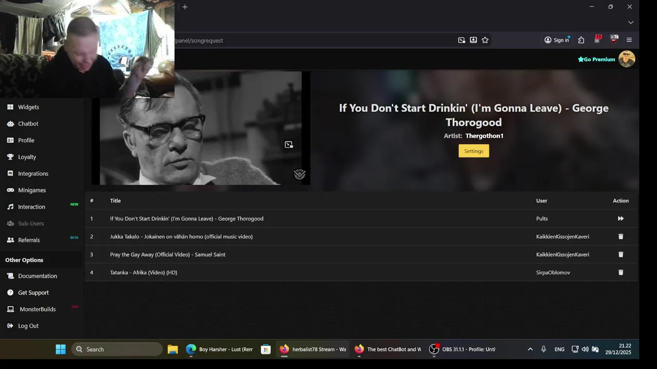Open the Interaction section
Viewport: 657px width, 369px height.
[31, 207]
